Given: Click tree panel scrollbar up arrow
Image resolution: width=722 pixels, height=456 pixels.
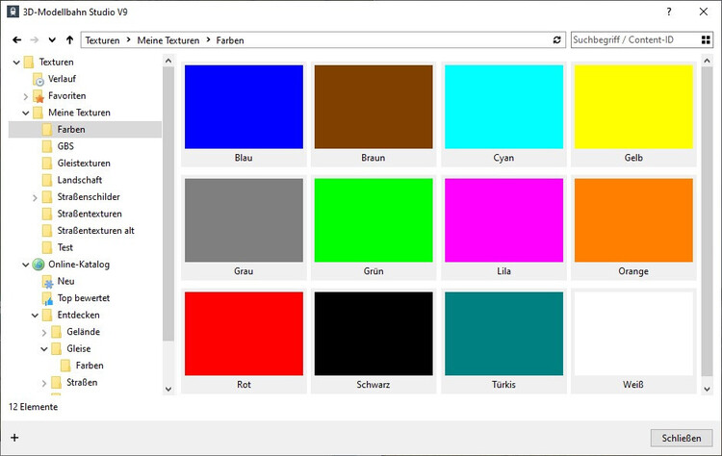Looking at the screenshot, I should click(x=168, y=61).
